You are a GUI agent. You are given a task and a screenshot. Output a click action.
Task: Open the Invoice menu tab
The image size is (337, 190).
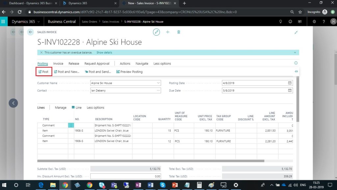pos(58,63)
